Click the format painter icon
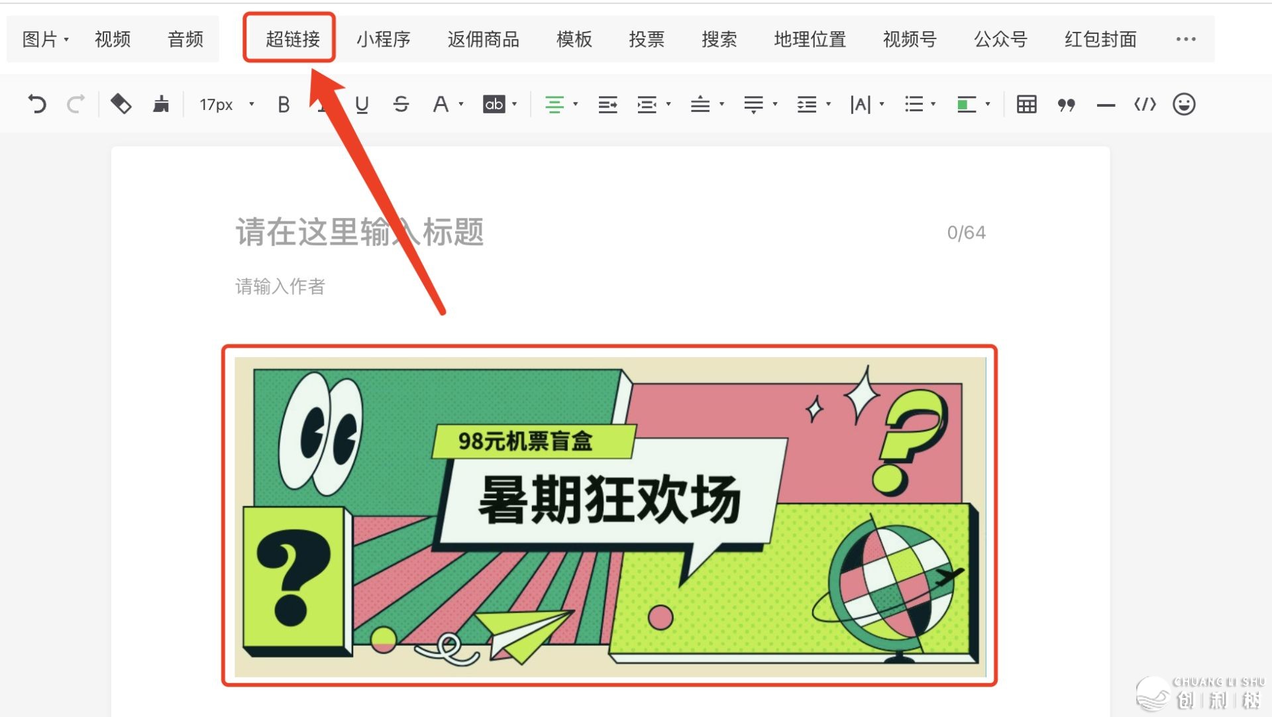Image resolution: width=1272 pixels, height=717 pixels. 121,104
